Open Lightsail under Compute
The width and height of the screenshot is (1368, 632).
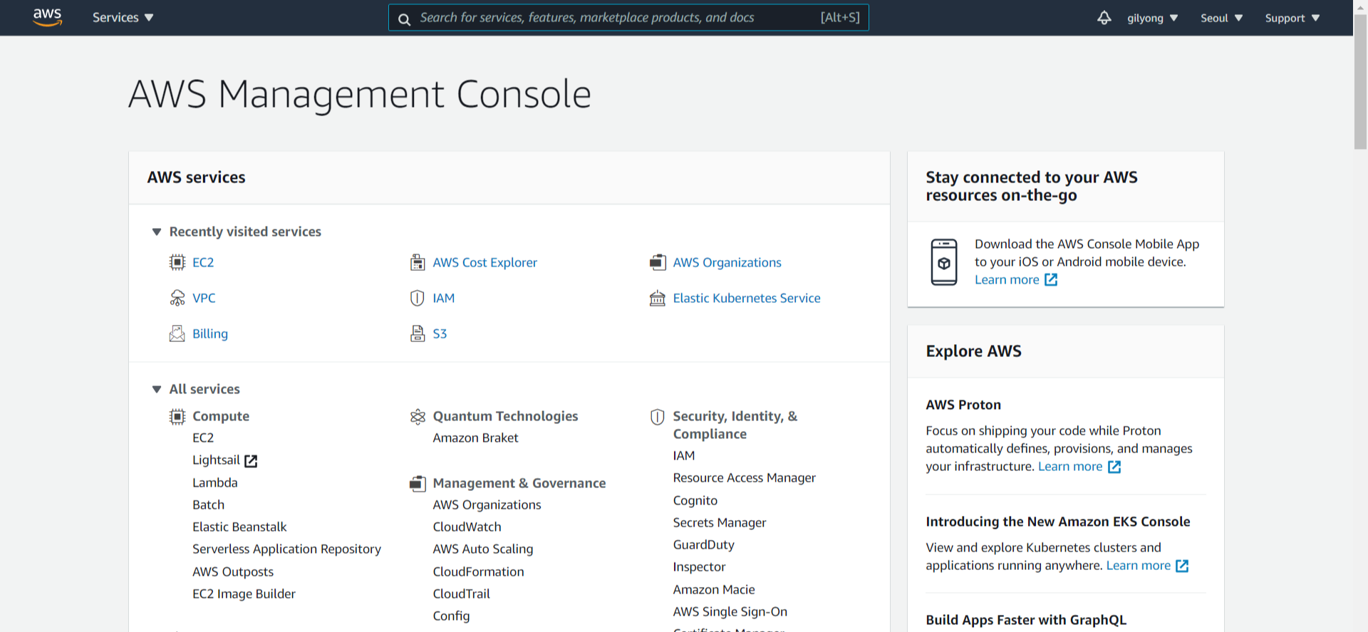216,460
